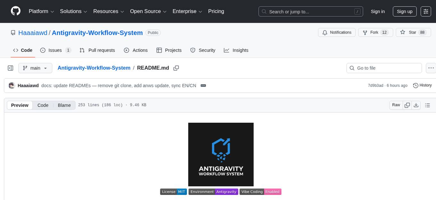Download the raw README file

pos(416,105)
